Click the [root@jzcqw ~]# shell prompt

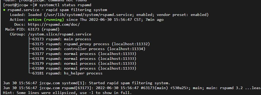20,5
